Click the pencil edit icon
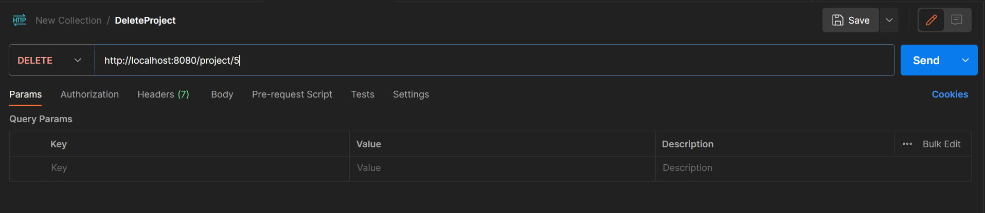The image size is (985, 213). click(x=931, y=21)
